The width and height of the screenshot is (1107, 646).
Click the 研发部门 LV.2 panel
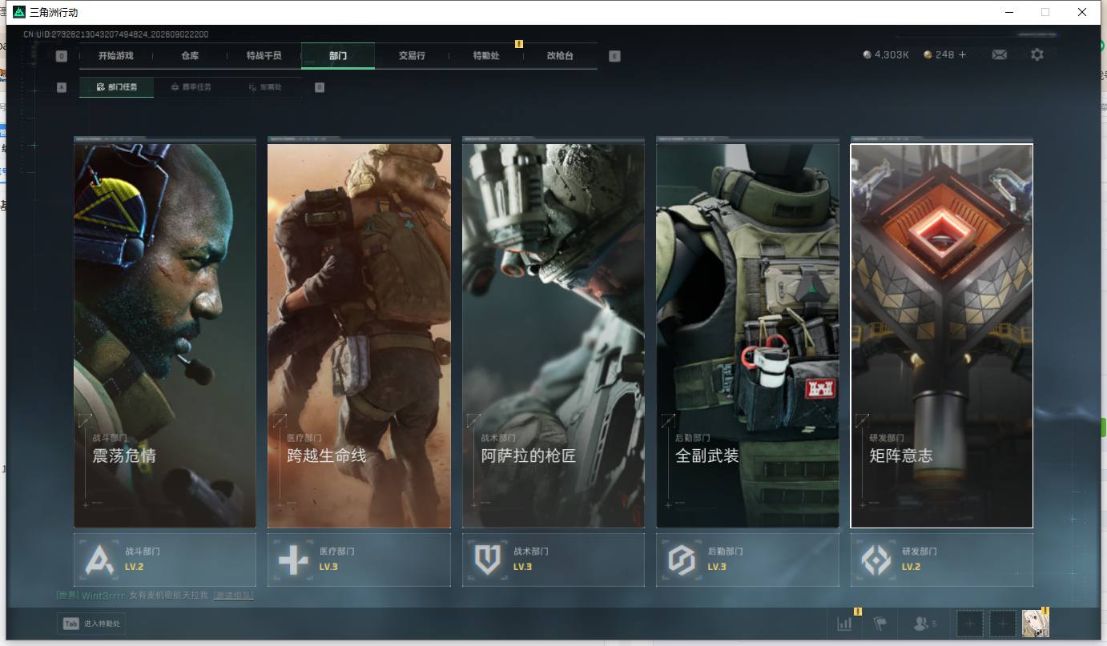[942, 560]
